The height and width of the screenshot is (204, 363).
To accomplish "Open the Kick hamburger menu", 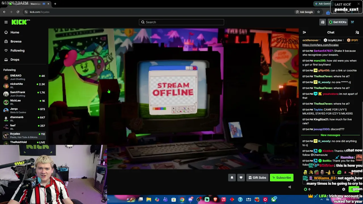I will point(6,22).
